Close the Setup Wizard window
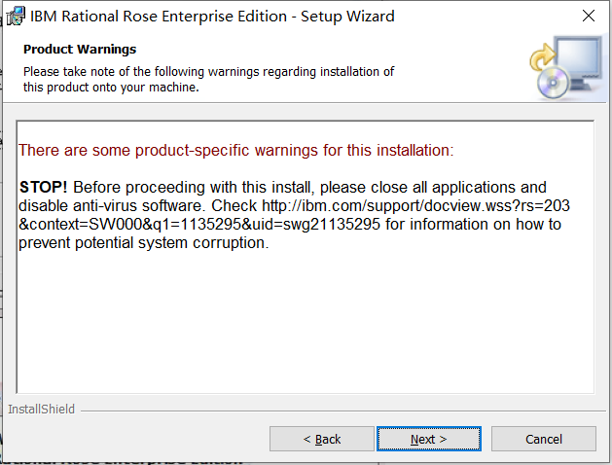The width and height of the screenshot is (612, 465). coord(589,16)
